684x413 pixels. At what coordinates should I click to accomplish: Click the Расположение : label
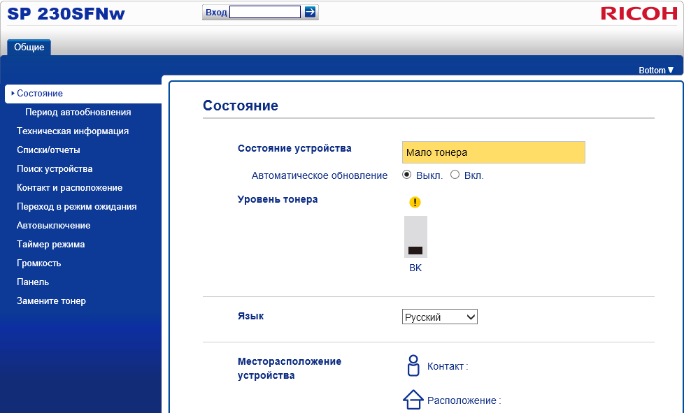(464, 400)
